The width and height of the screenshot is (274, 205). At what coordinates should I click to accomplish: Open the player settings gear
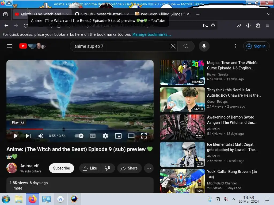point(105,136)
